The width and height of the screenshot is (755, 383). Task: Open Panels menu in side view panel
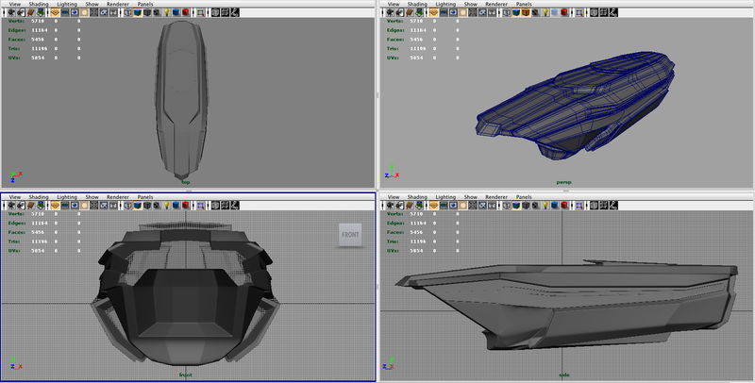523,196
